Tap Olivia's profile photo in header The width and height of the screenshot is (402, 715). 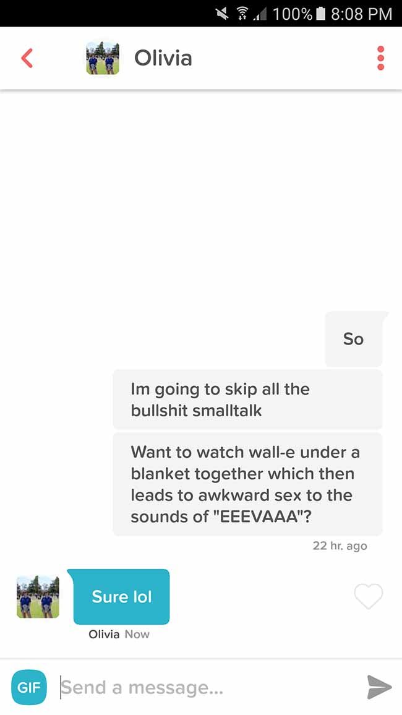point(103,58)
